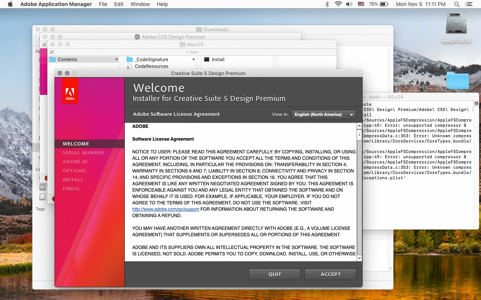Viewport: 481px width, 300px height.
Task: Expand the Contents folder arrow
Action: (117, 60)
